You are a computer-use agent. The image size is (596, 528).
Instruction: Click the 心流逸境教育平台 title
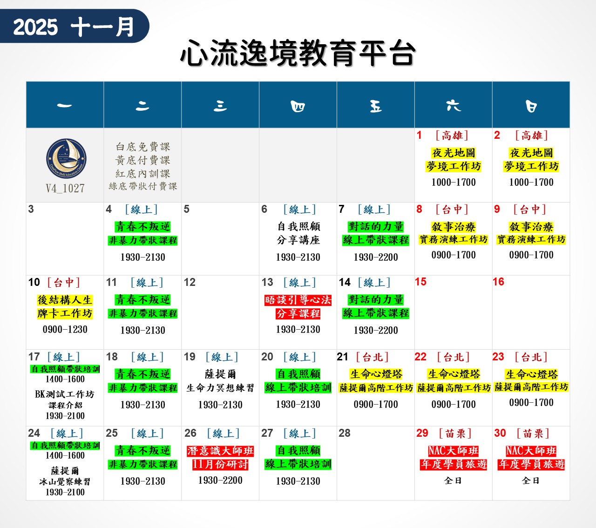pyautogui.click(x=297, y=53)
